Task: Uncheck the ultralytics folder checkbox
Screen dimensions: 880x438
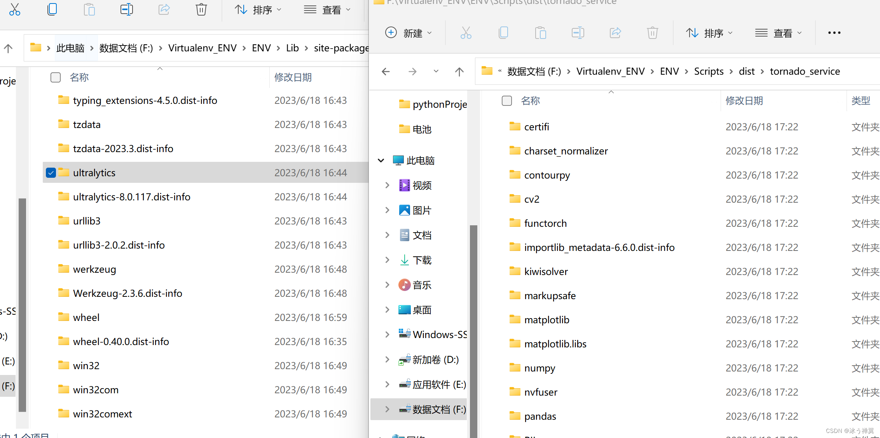Action: [51, 172]
